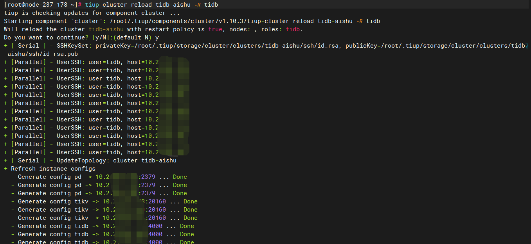Click the red 'true' restart policy value
Viewport: 531px width, 244px height.
tap(215, 29)
